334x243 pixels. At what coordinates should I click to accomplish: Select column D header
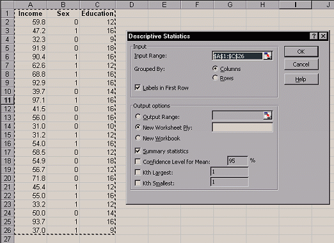132,4
